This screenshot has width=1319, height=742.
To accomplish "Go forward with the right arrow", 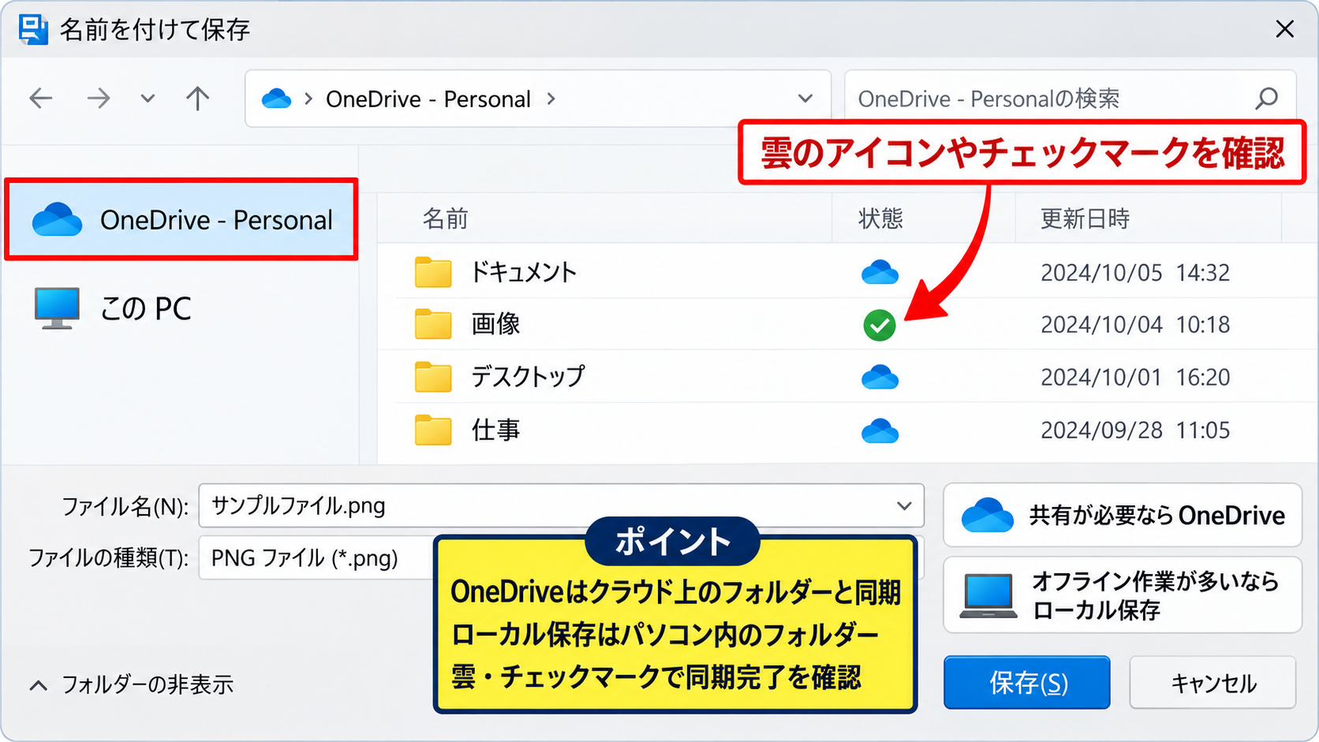I will (x=99, y=99).
